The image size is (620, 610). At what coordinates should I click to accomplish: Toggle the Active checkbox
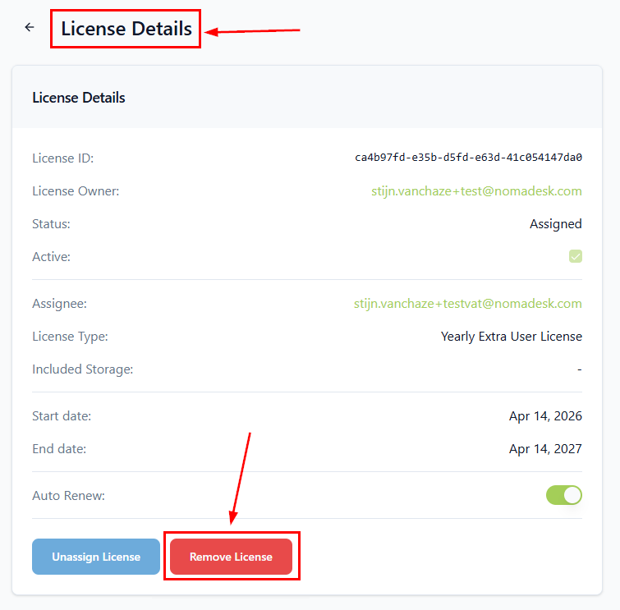click(x=576, y=256)
